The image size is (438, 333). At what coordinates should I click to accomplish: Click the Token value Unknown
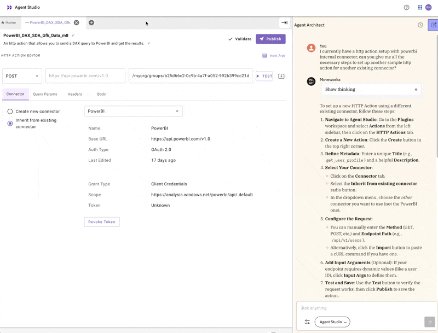point(160,205)
